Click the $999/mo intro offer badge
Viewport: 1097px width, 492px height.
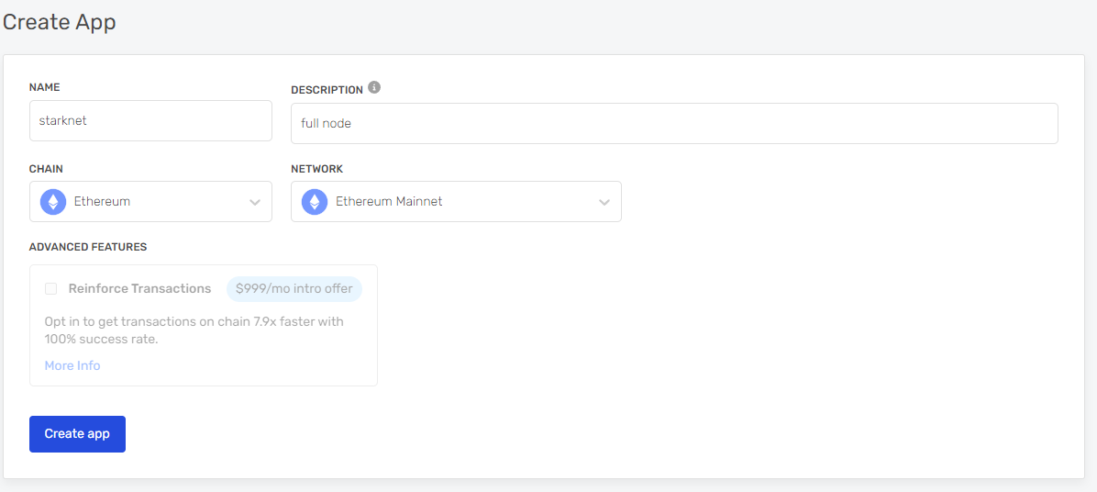pyautogui.click(x=294, y=289)
